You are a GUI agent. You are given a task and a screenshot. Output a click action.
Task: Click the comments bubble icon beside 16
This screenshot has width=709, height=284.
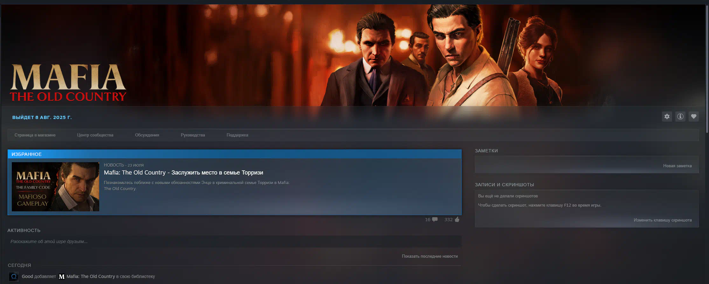(x=435, y=220)
